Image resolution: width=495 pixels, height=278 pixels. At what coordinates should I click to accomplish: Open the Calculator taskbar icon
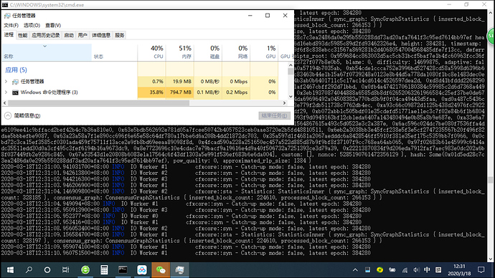pos(104,270)
